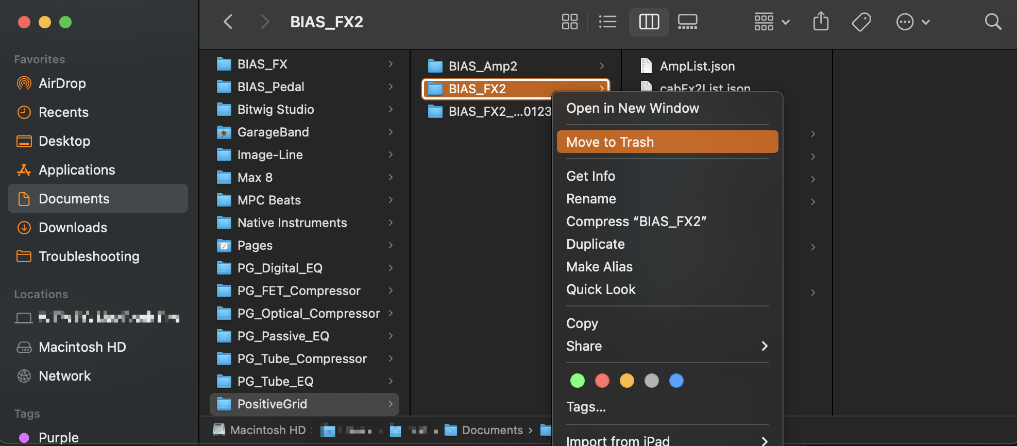Viewport: 1017px width, 446px height.
Task: Click the Edit Tags icon
Action: (861, 22)
